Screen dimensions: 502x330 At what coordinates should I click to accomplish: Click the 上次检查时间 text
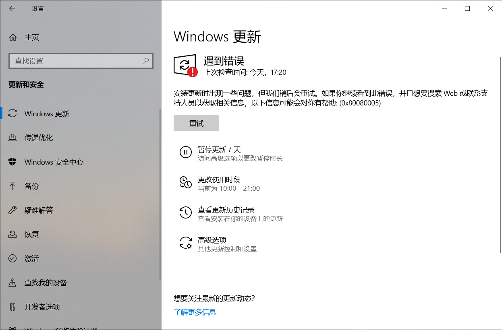pos(245,72)
